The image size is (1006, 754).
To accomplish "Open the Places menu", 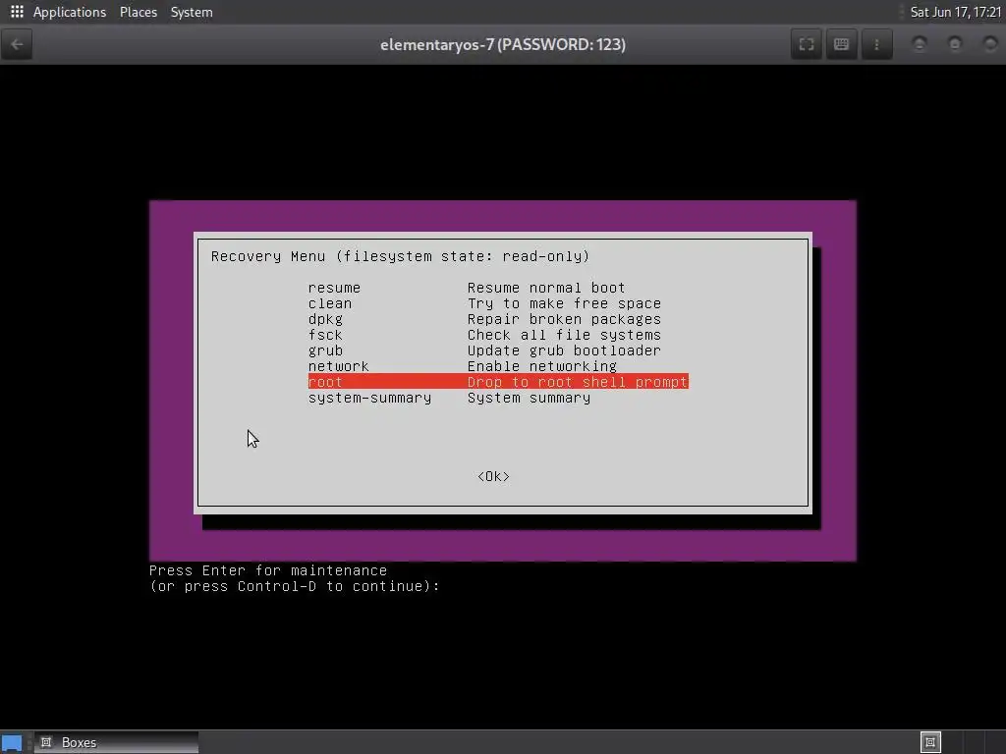I will pyautogui.click(x=138, y=12).
